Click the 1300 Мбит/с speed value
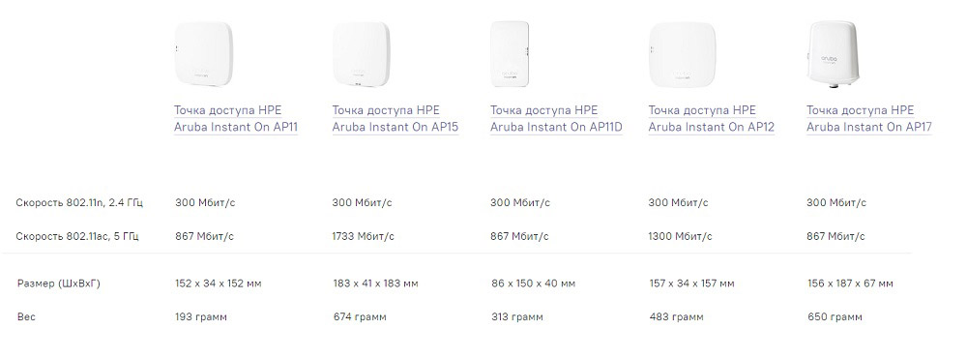967x358 pixels. click(680, 236)
